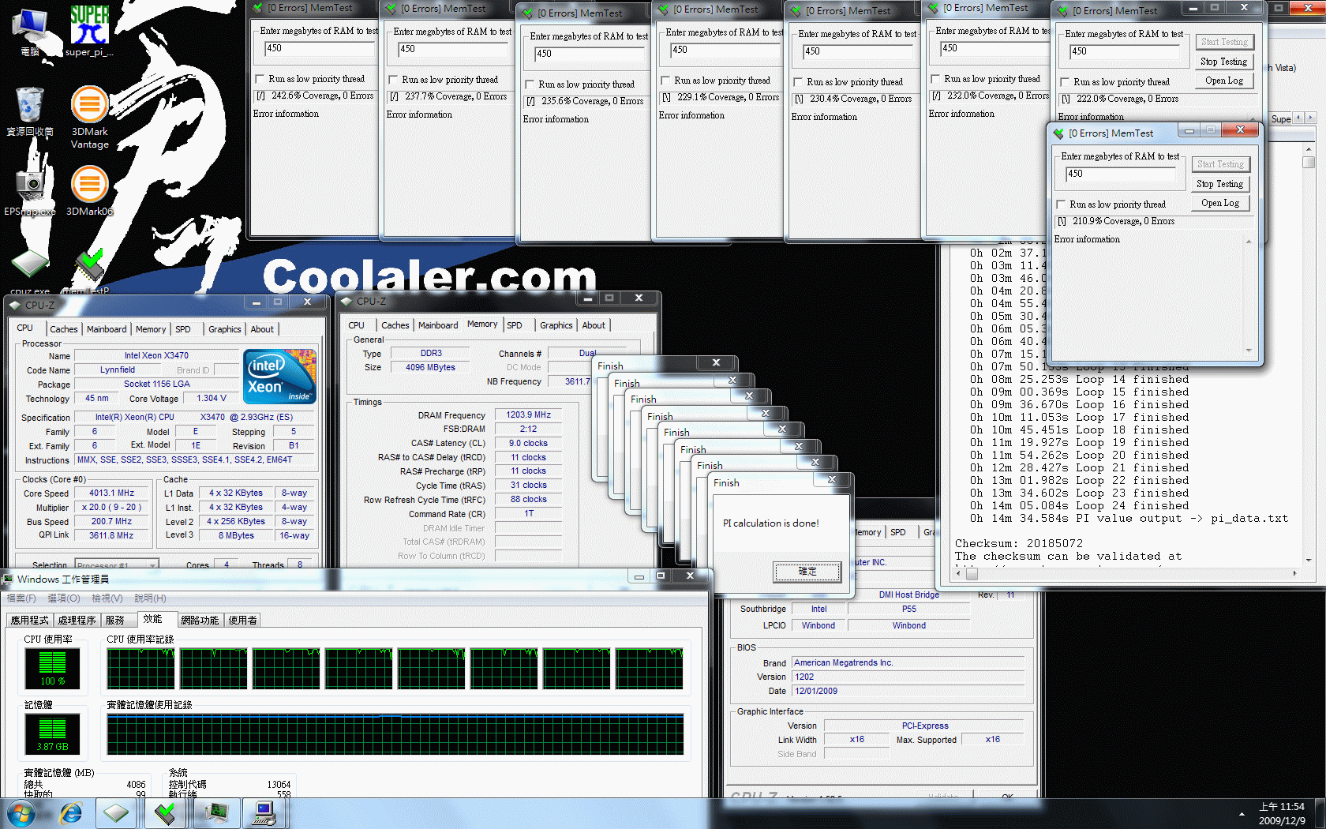Screen dimensions: 1326x829
Task: Enable low priority thread in the 210.9% coverage MemTest window
Action: click(x=1061, y=204)
